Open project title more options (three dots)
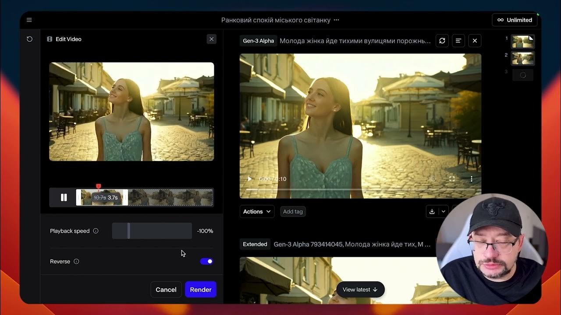Image resolution: width=561 pixels, height=315 pixels. pos(336,20)
